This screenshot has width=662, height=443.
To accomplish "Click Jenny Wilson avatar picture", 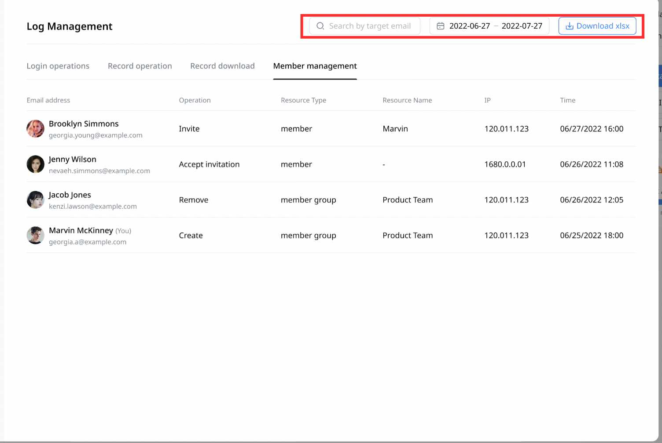I will 35,164.
